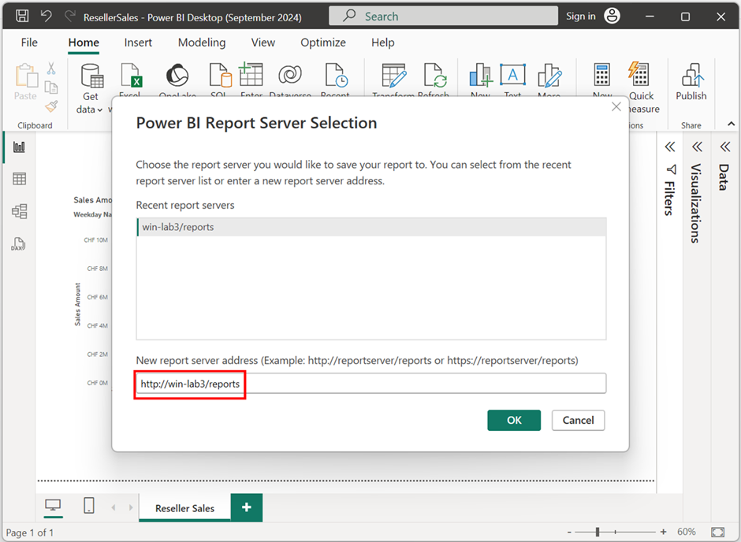Close the Report Server Selection dialog

[x=616, y=106]
